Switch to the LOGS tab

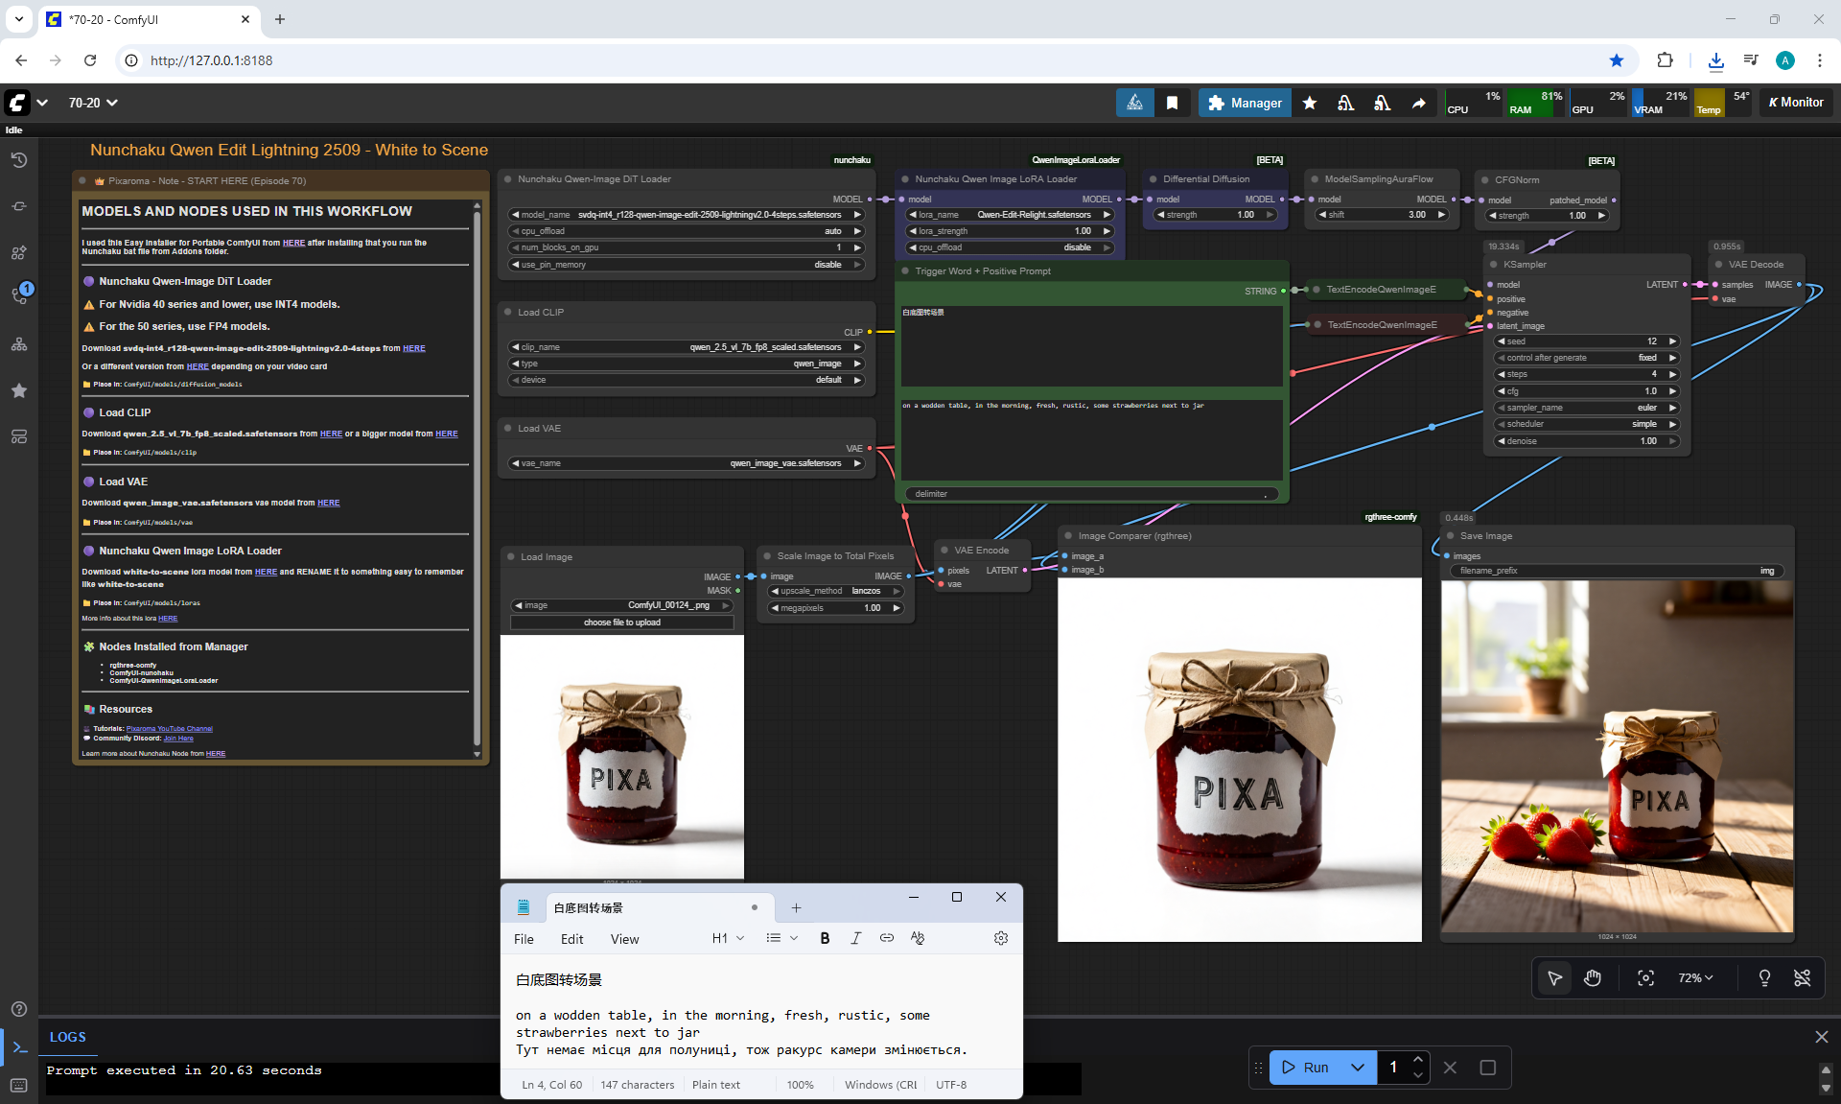[x=67, y=1037]
